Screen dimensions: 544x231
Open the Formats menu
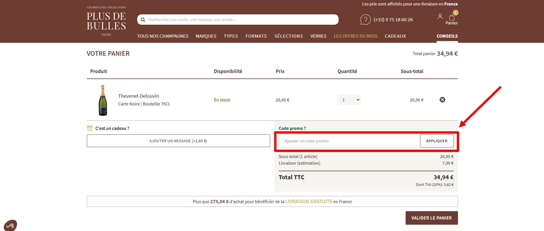(x=256, y=36)
